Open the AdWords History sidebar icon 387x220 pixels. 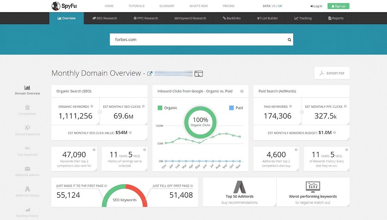(x=27, y=189)
